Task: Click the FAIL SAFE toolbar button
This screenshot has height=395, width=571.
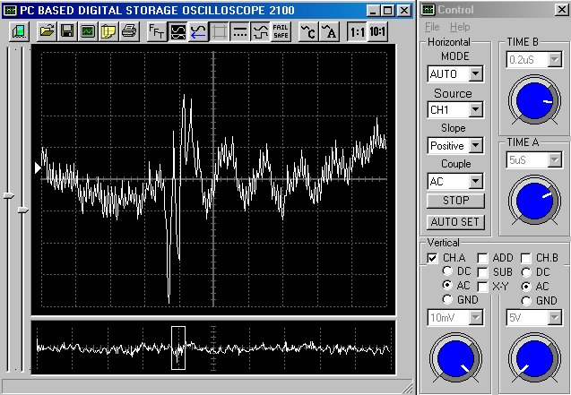Action: pos(281,31)
